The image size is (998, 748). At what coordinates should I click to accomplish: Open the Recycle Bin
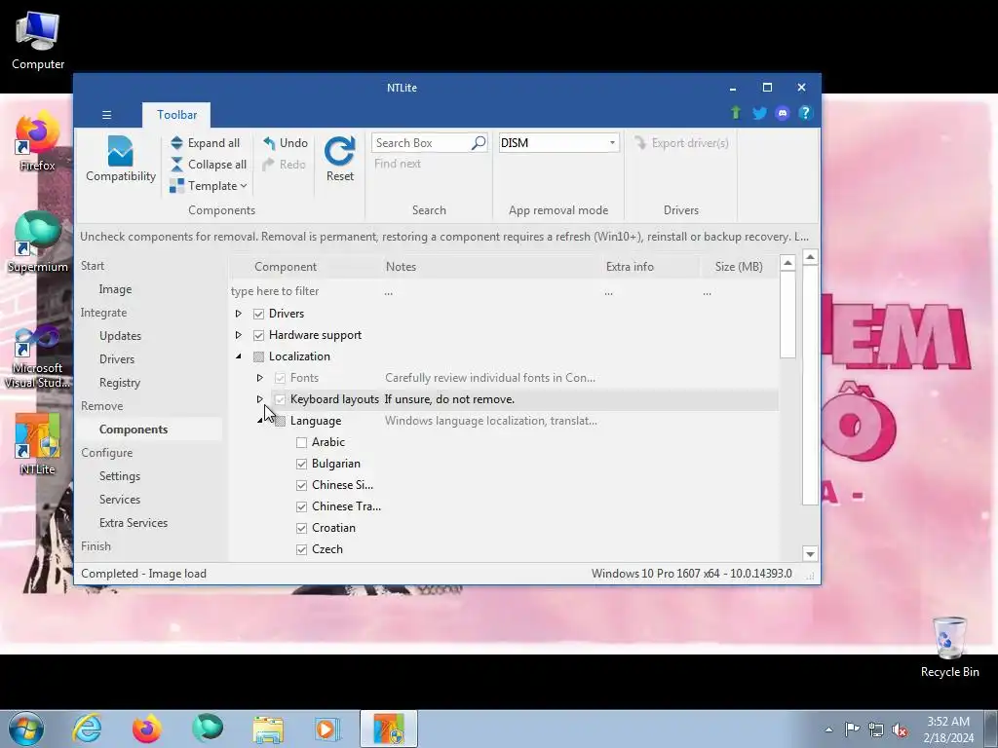tap(949, 647)
